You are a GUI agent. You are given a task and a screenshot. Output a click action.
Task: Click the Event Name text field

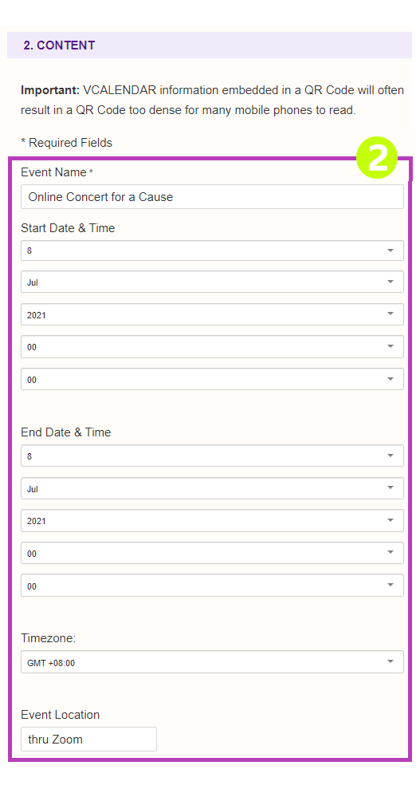[212, 197]
